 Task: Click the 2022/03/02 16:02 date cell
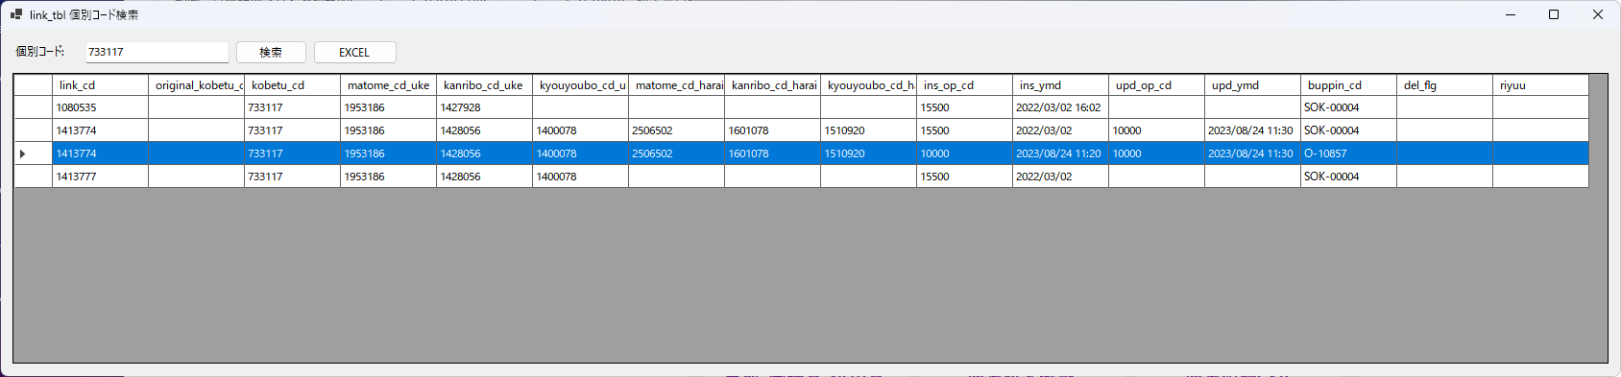1060,107
